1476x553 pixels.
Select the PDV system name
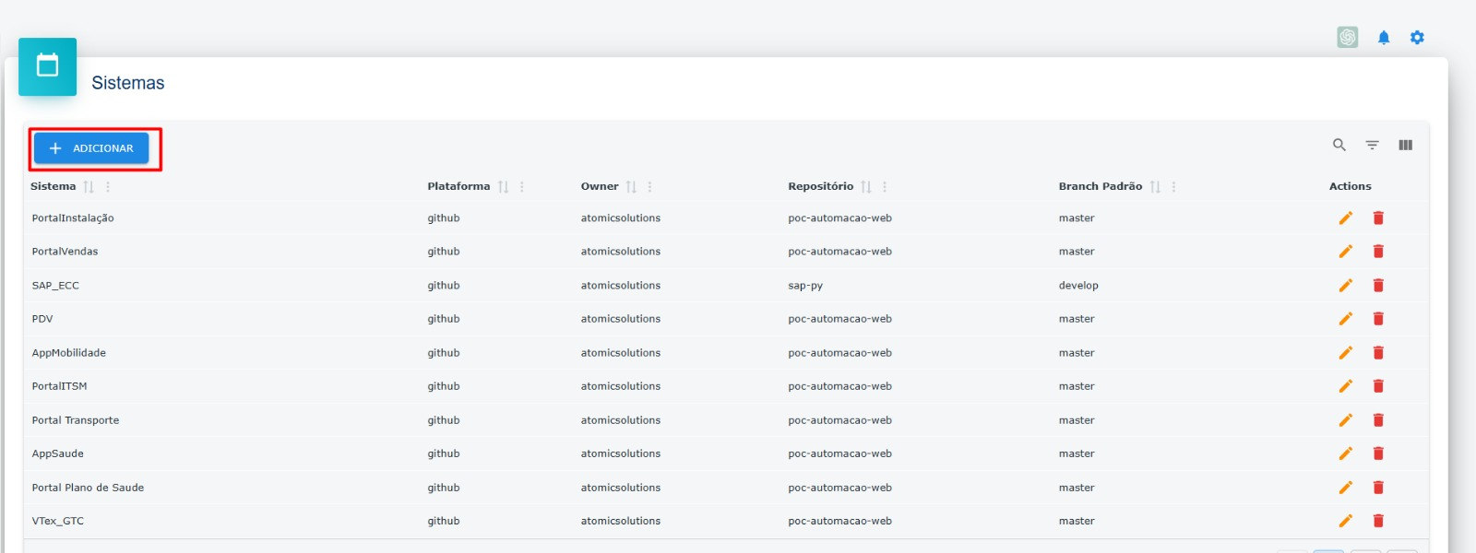pos(42,319)
